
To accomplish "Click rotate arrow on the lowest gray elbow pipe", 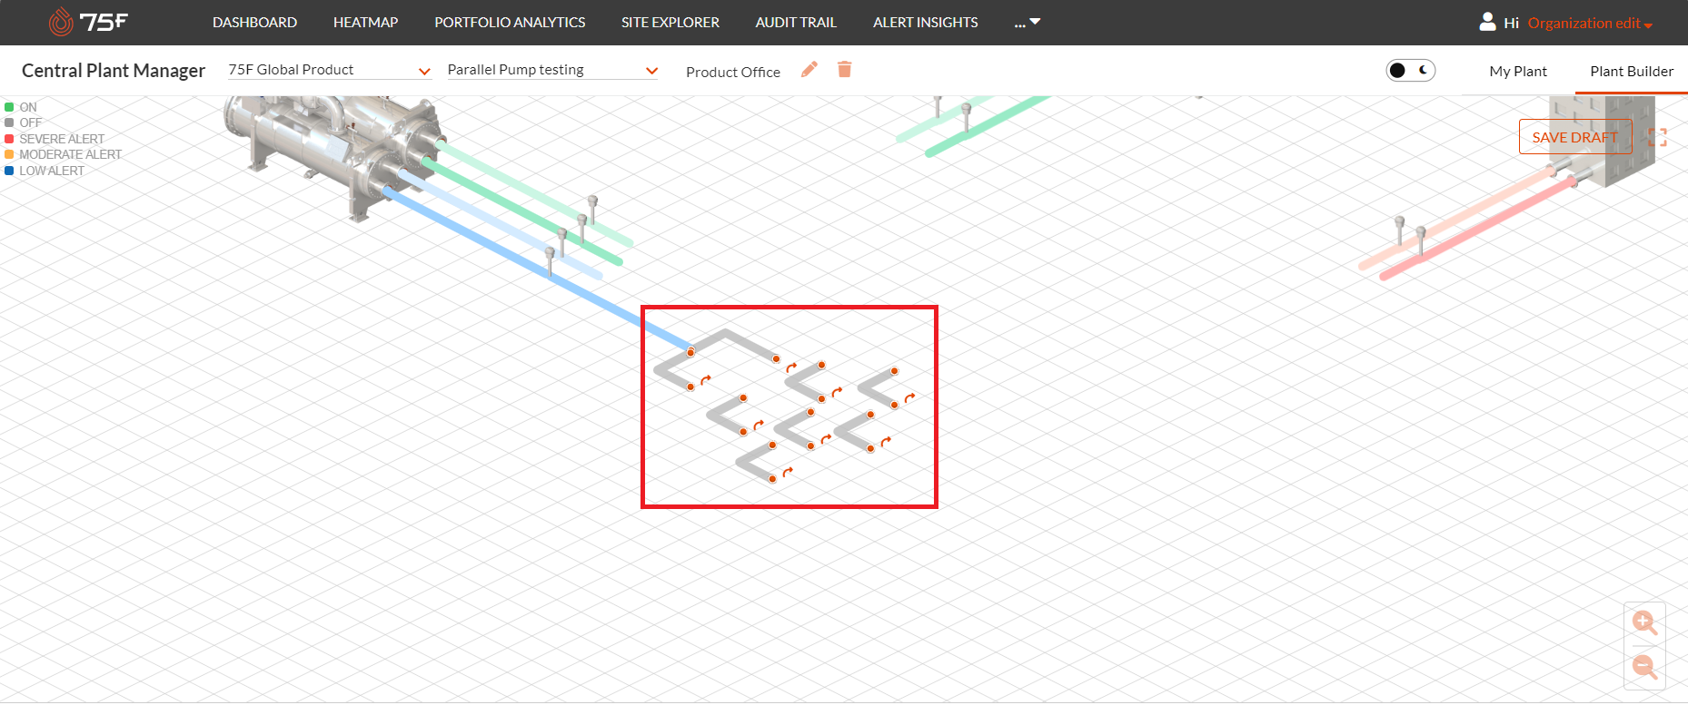I will (x=788, y=472).
